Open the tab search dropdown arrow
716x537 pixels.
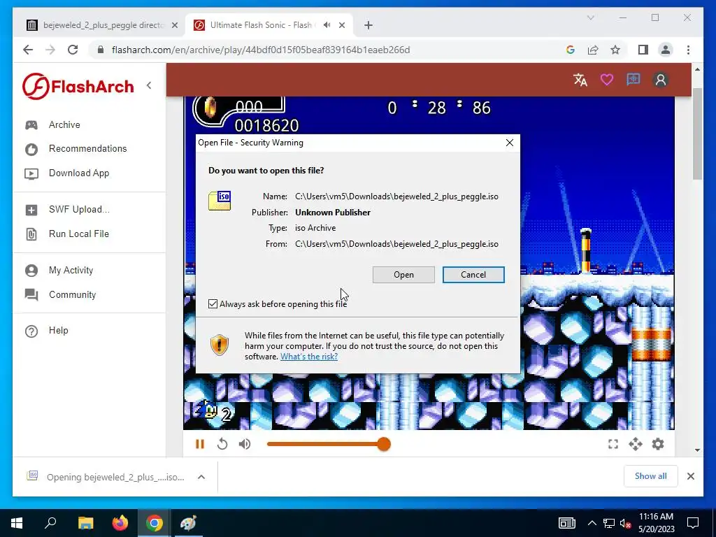[x=590, y=17]
